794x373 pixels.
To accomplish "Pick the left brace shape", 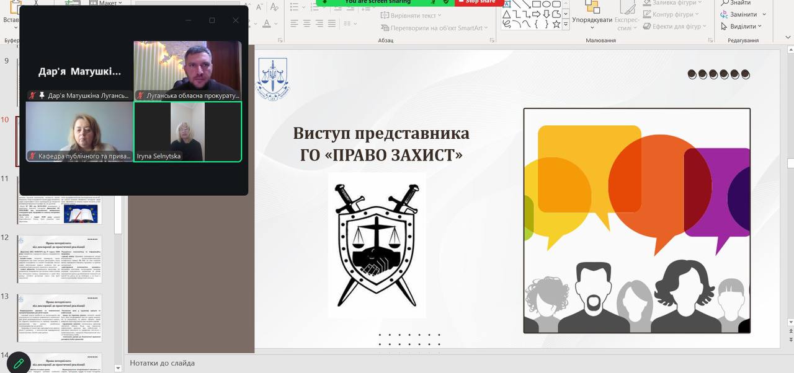I will point(536,24).
